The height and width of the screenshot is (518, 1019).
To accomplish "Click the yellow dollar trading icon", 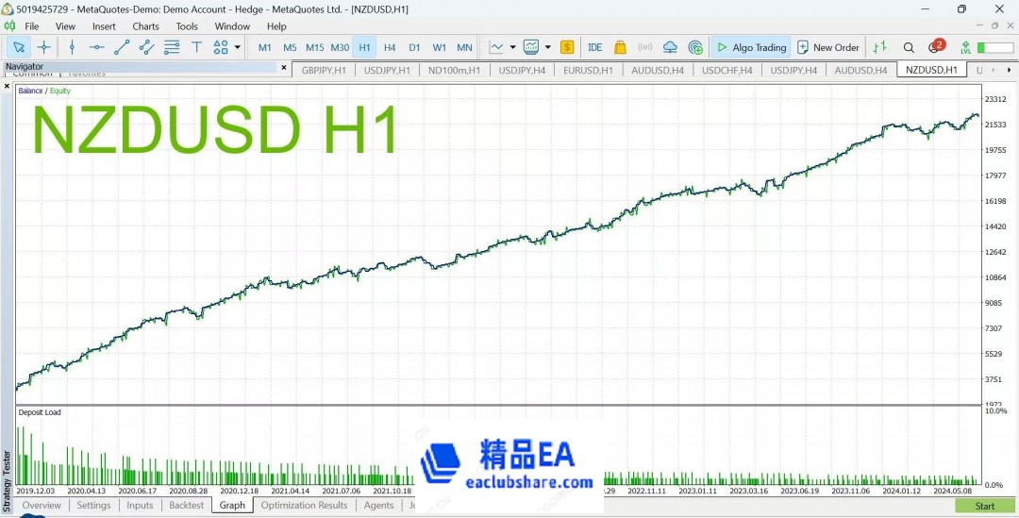I will [567, 47].
